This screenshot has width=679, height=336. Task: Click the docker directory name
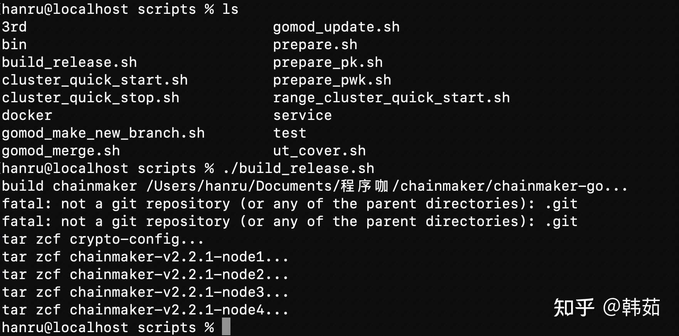tap(27, 115)
